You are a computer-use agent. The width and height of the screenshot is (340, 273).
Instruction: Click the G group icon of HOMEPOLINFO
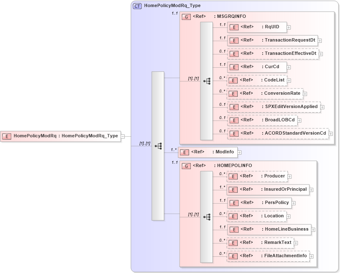pos(186,165)
